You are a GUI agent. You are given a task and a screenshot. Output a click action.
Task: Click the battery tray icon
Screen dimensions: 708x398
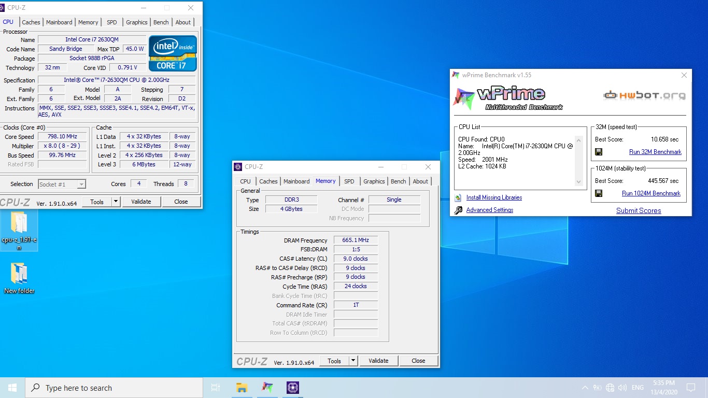pyautogui.click(x=598, y=388)
